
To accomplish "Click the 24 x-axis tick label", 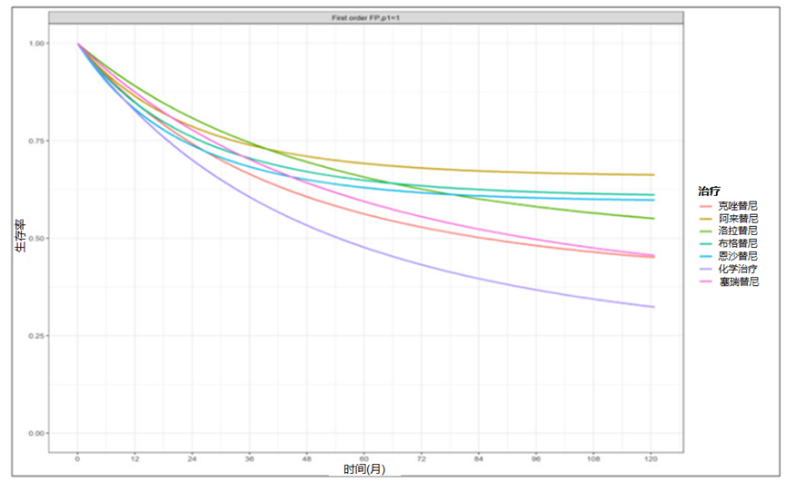I will [x=193, y=457].
